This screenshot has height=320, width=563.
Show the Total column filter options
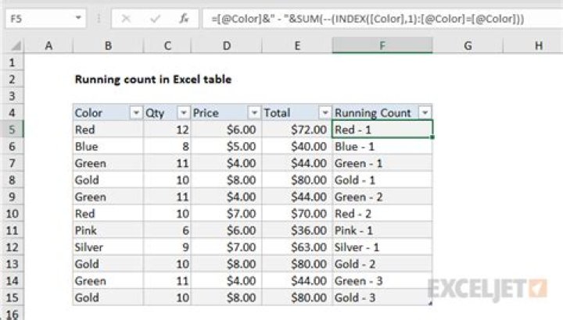[x=324, y=112]
